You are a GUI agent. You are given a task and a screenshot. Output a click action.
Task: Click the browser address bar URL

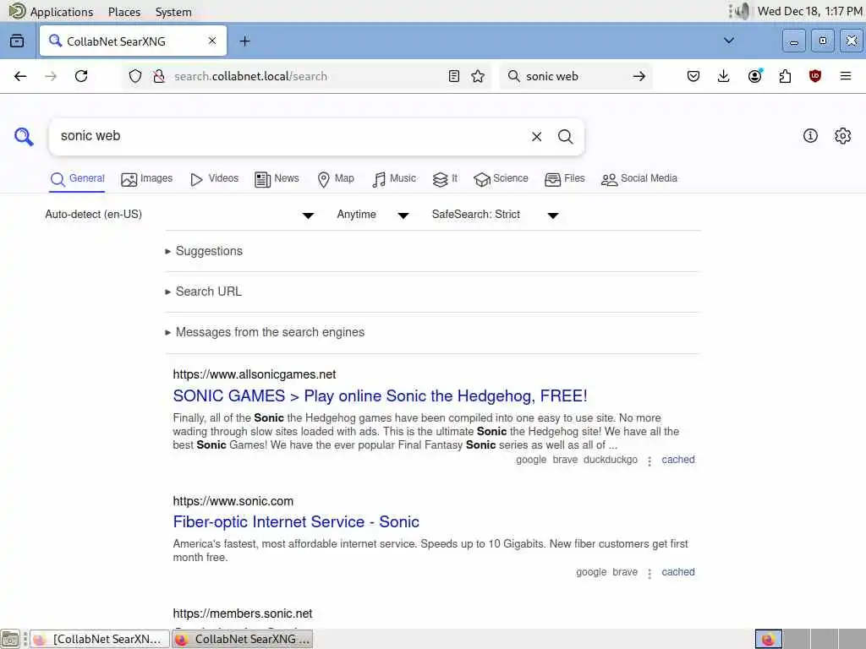coord(251,76)
